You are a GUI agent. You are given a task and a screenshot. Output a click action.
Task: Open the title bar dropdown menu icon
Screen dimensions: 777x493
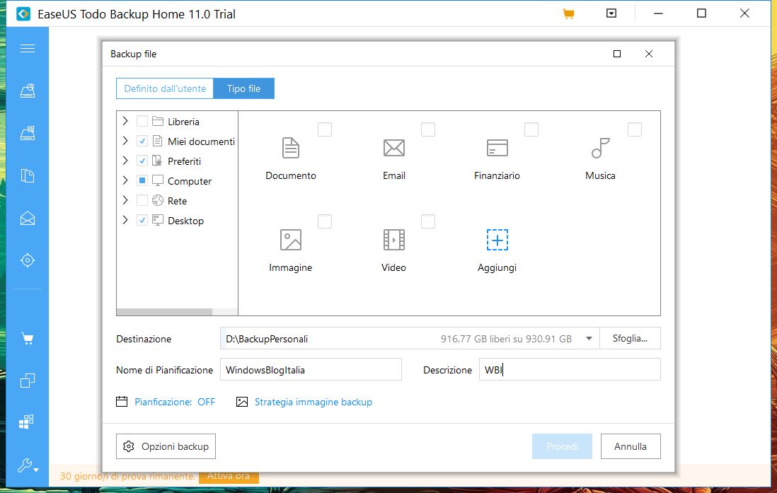tap(611, 13)
